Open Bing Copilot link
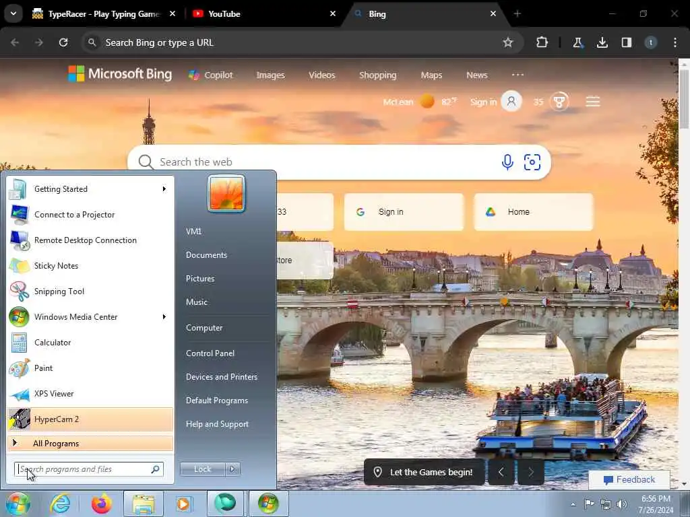 (x=210, y=75)
